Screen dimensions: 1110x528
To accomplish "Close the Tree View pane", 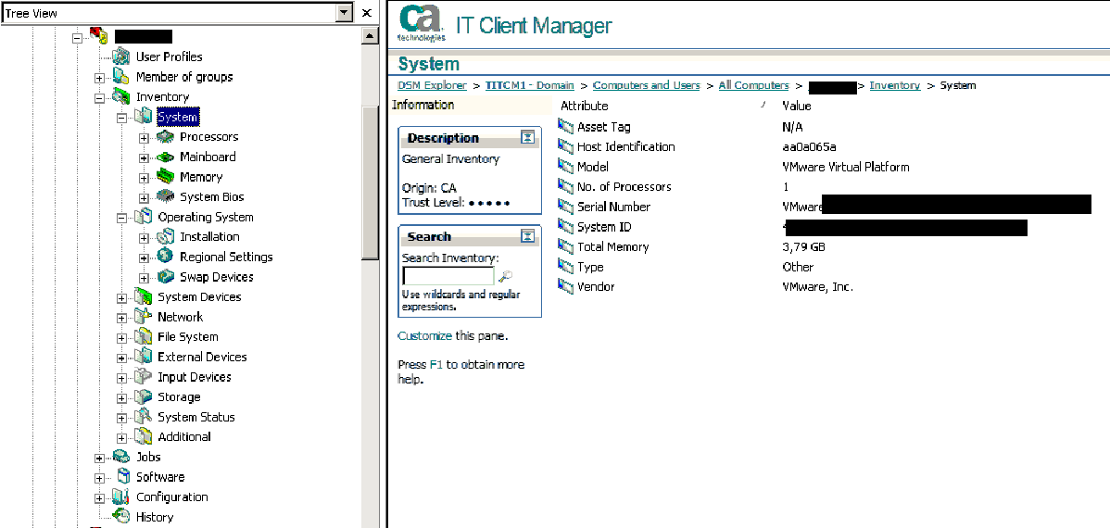I will (x=367, y=13).
